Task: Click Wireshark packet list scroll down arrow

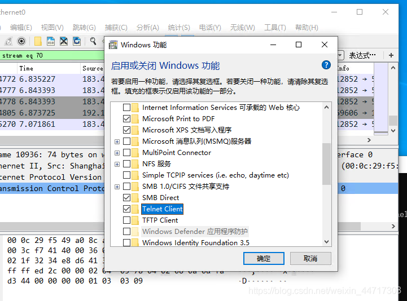Action: point(393,131)
